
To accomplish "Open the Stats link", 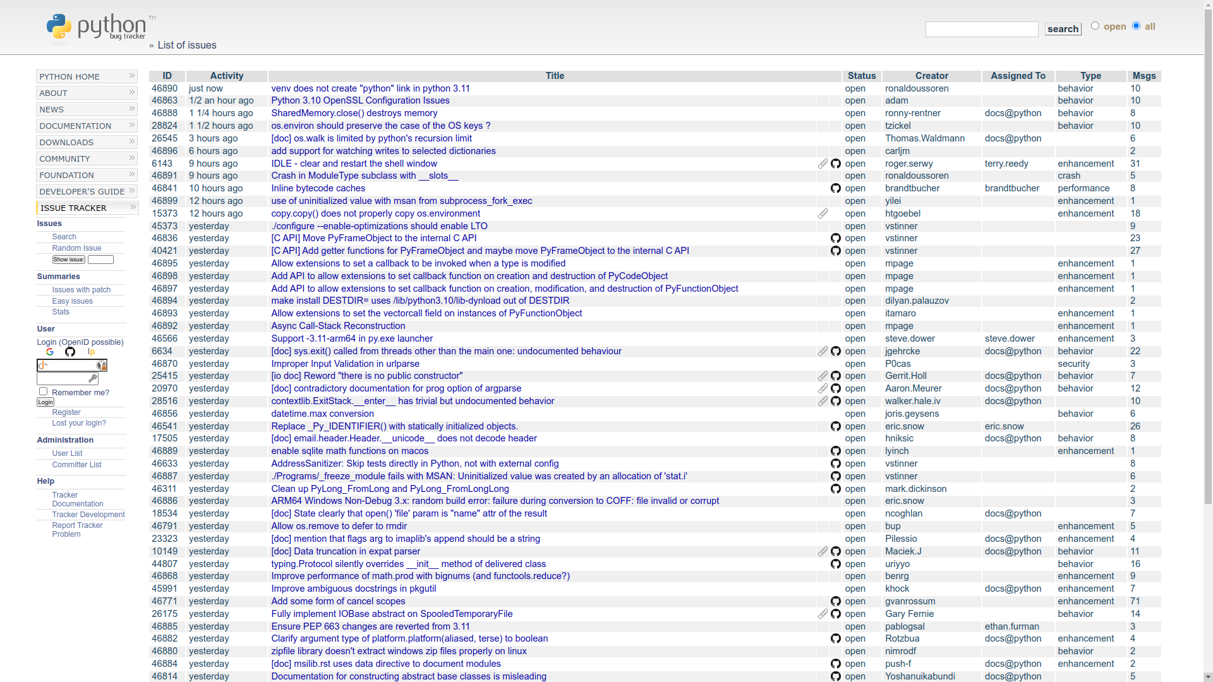I will (61, 312).
